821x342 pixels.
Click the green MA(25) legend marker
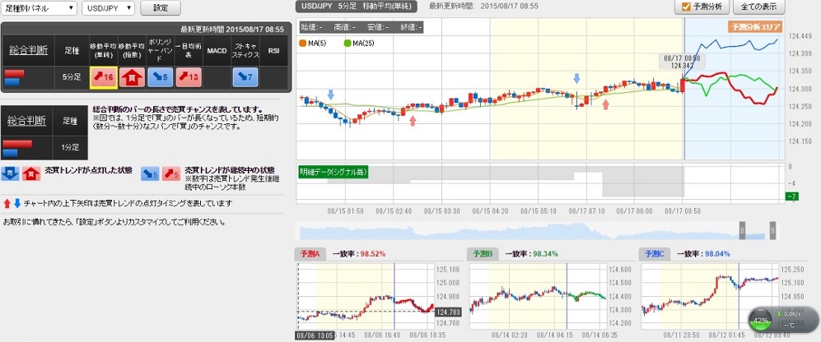pos(347,43)
